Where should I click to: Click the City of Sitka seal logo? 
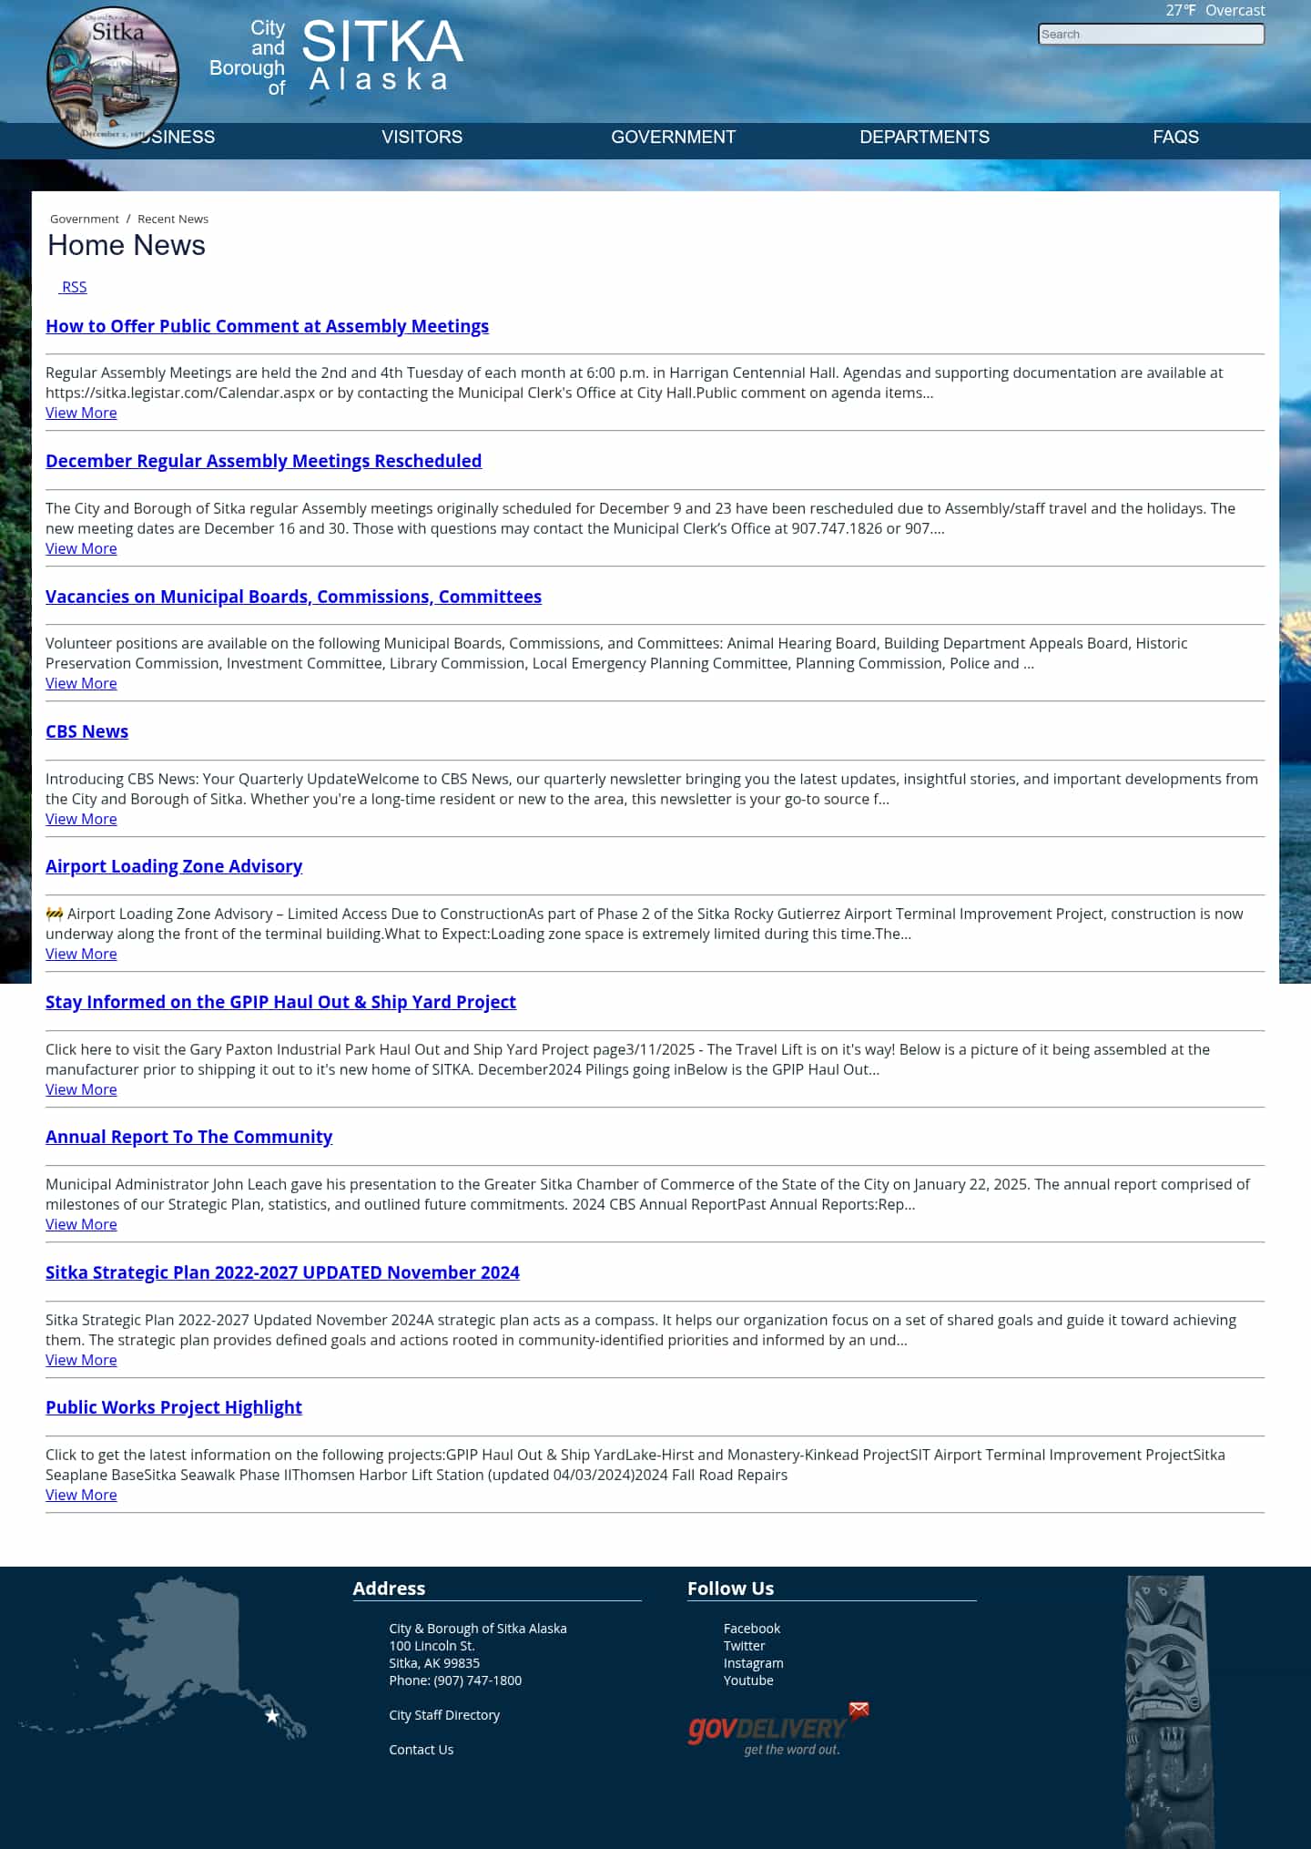tap(113, 77)
